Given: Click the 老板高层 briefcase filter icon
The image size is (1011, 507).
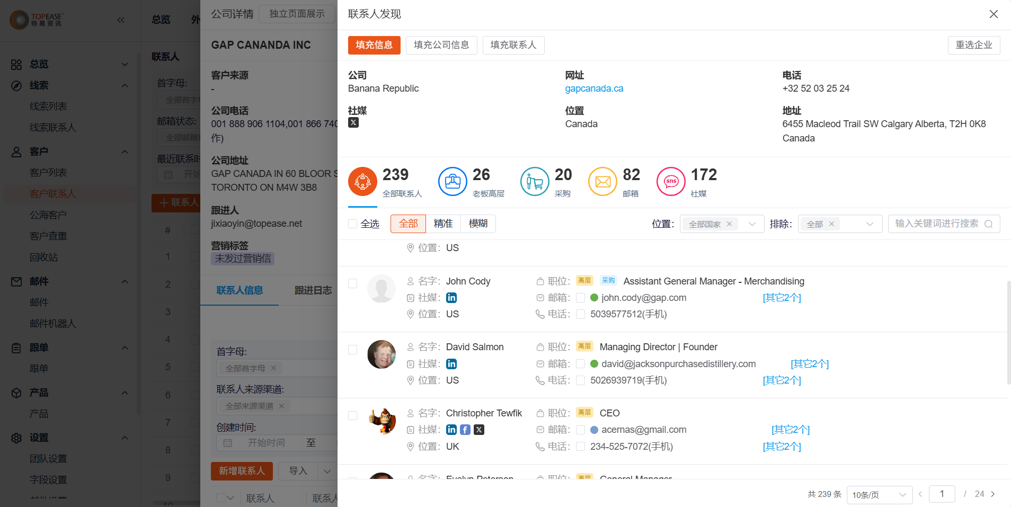Looking at the screenshot, I should 453,182.
